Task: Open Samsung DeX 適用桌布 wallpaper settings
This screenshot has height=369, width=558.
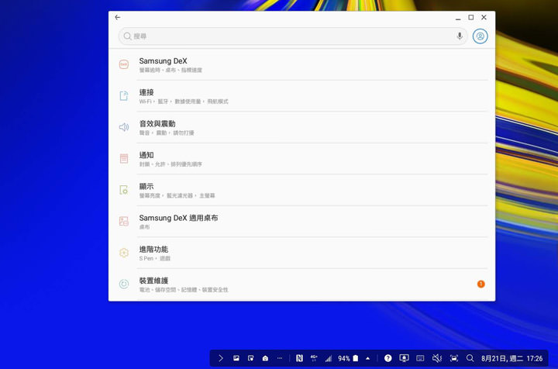Action: [301, 222]
